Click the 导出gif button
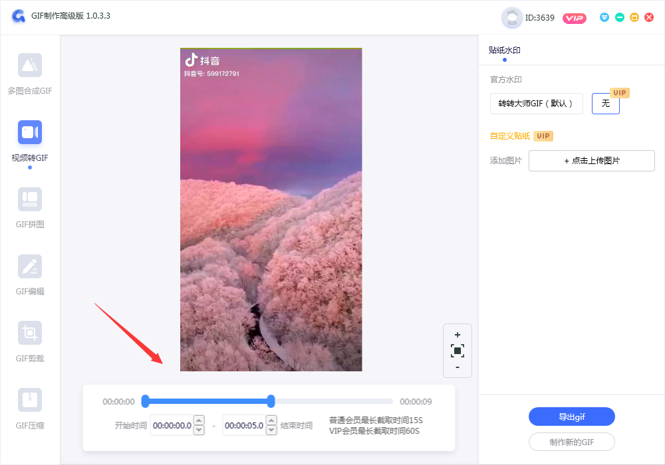This screenshot has width=665, height=465. point(571,417)
